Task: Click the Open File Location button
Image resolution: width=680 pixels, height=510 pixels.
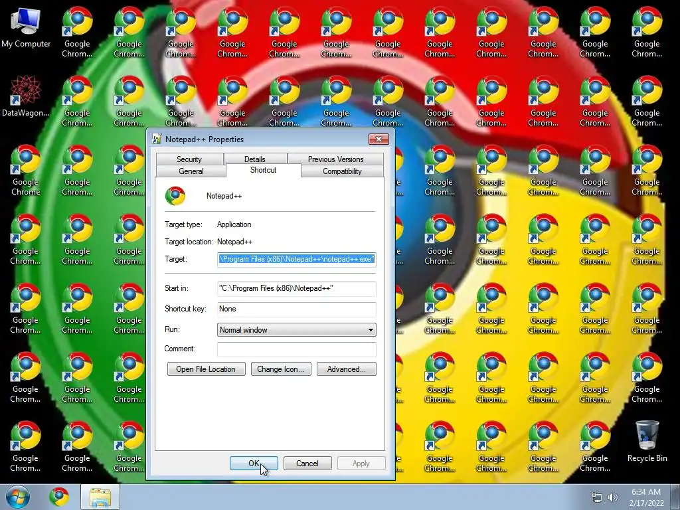Action: (206, 369)
